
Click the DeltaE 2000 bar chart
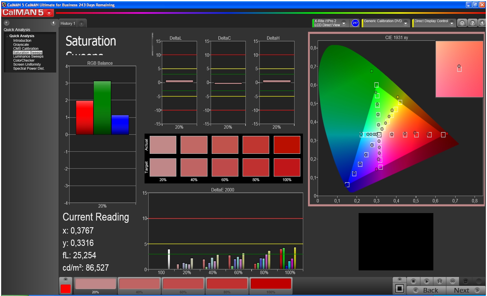coord(225,231)
